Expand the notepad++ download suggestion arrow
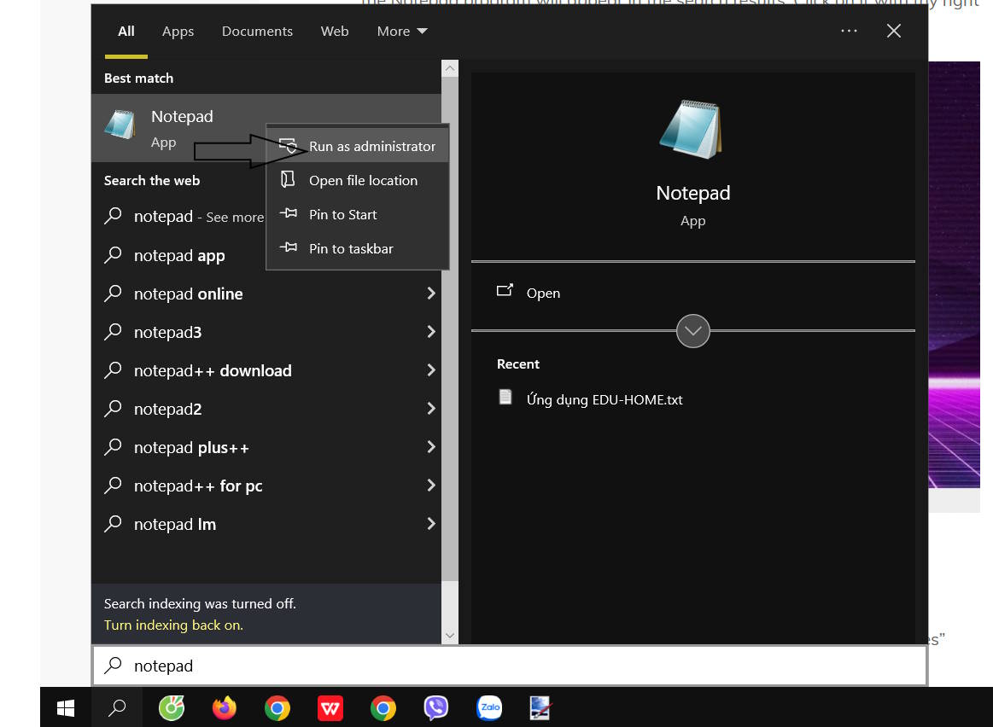 coord(431,370)
